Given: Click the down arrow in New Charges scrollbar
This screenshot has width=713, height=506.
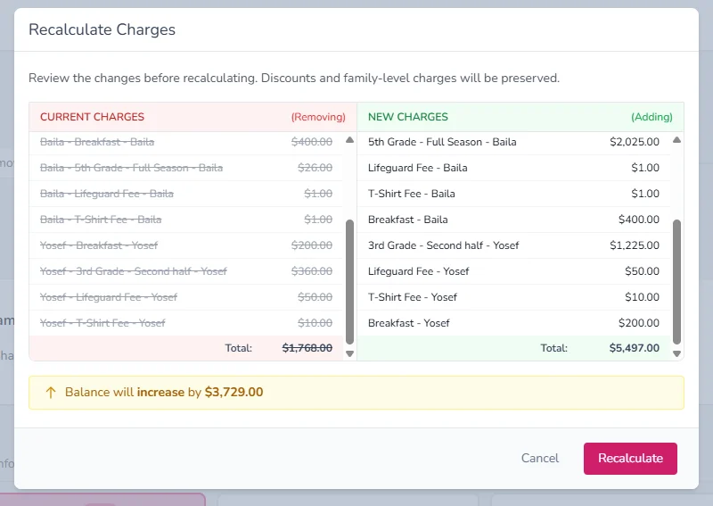Looking at the screenshot, I should [x=676, y=354].
